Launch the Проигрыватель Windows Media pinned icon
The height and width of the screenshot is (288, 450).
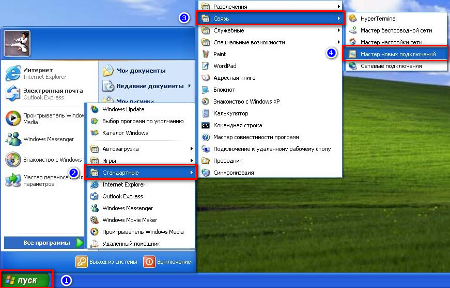[13, 118]
